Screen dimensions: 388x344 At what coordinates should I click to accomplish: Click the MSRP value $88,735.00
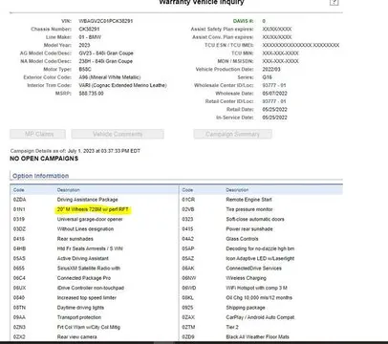point(91,94)
